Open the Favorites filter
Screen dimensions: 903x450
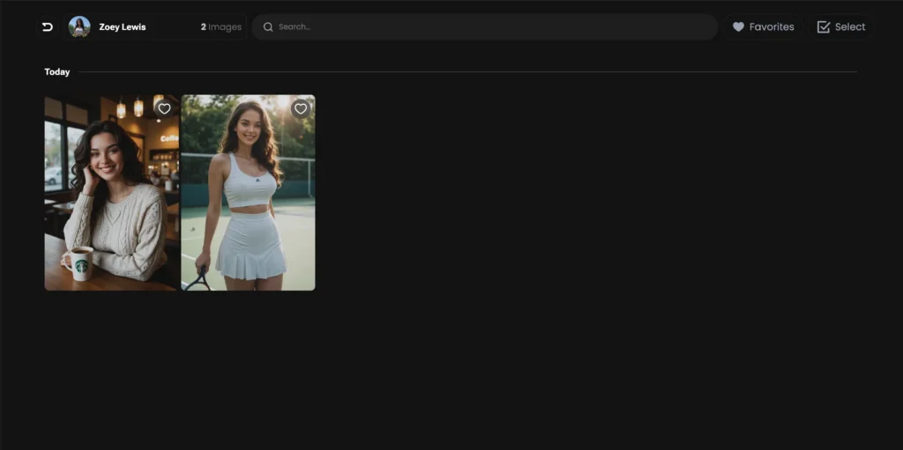[763, 27]
